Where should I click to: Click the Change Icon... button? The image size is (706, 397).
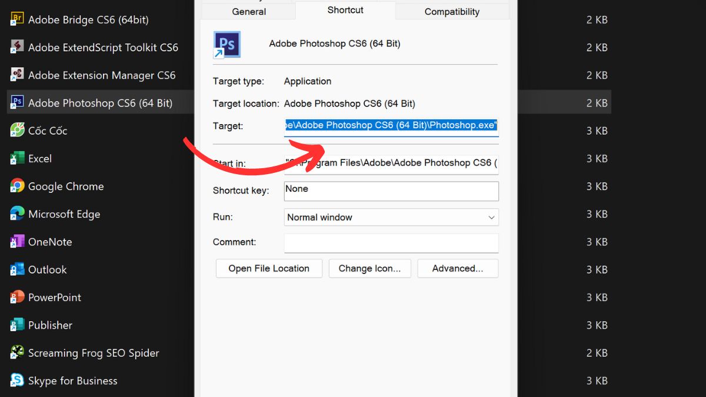point(369,268)
